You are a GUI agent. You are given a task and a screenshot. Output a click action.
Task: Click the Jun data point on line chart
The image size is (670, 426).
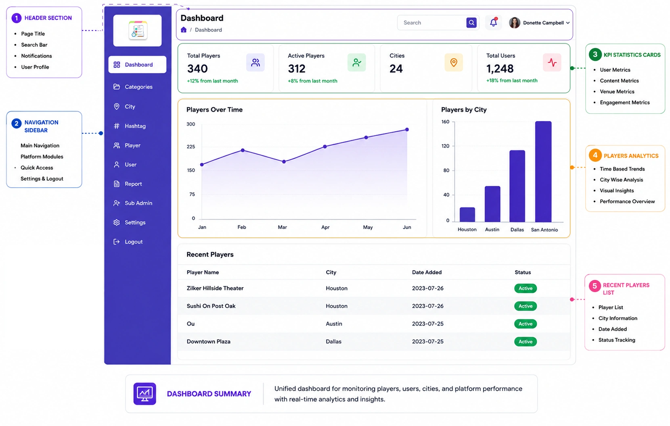(x=407, y=129)
